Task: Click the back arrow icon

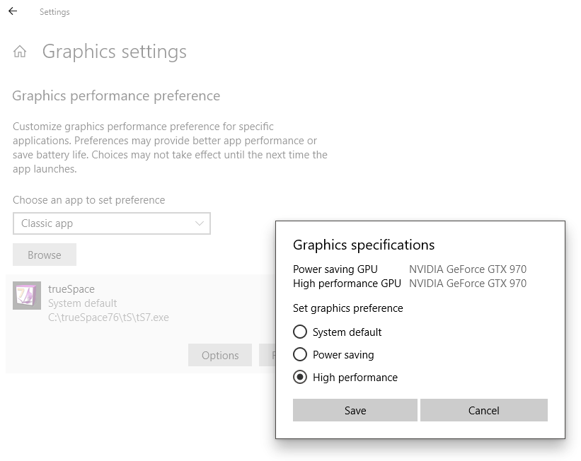Action: [13, 11]
